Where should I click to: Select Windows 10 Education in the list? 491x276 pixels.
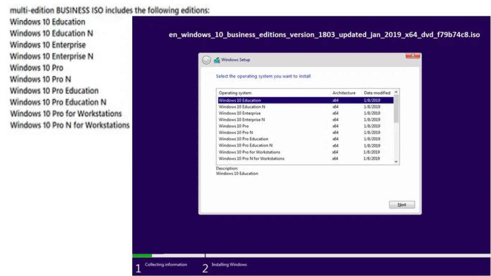[306, 100]
